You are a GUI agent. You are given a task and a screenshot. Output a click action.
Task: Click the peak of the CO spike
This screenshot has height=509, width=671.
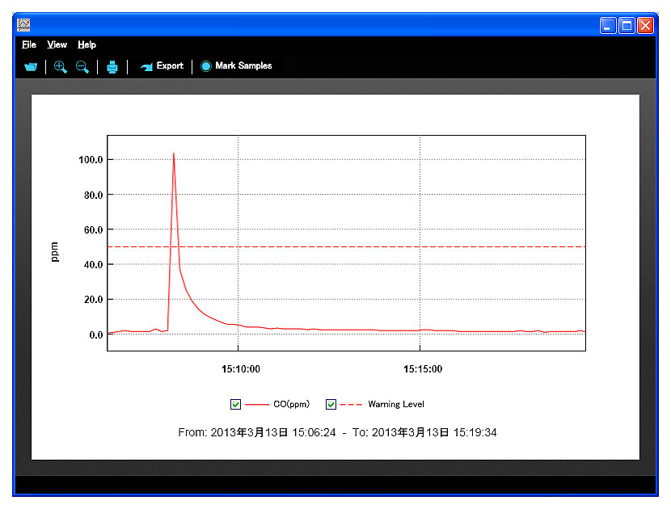tap(173, 154)
